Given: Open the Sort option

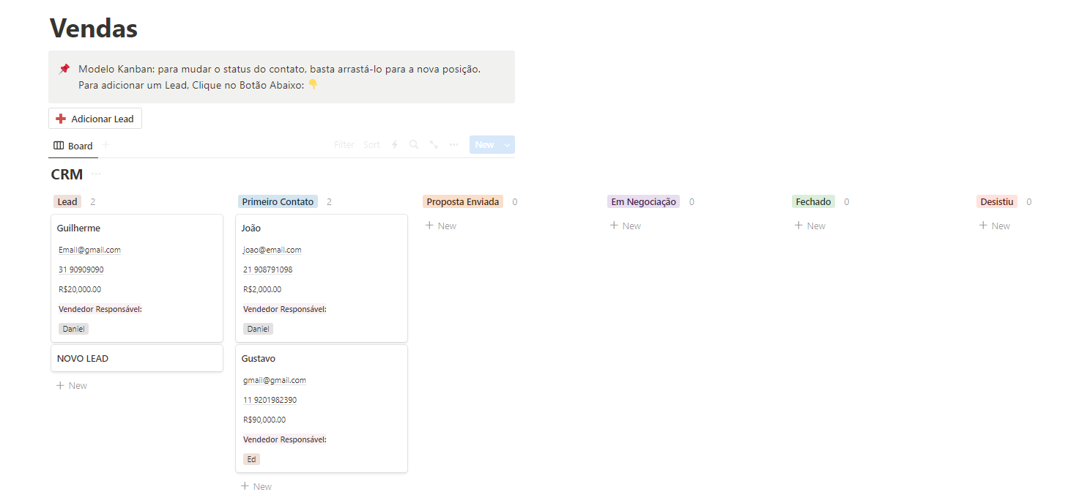Looking at the screenshot, I should click(x=371, y=145).
